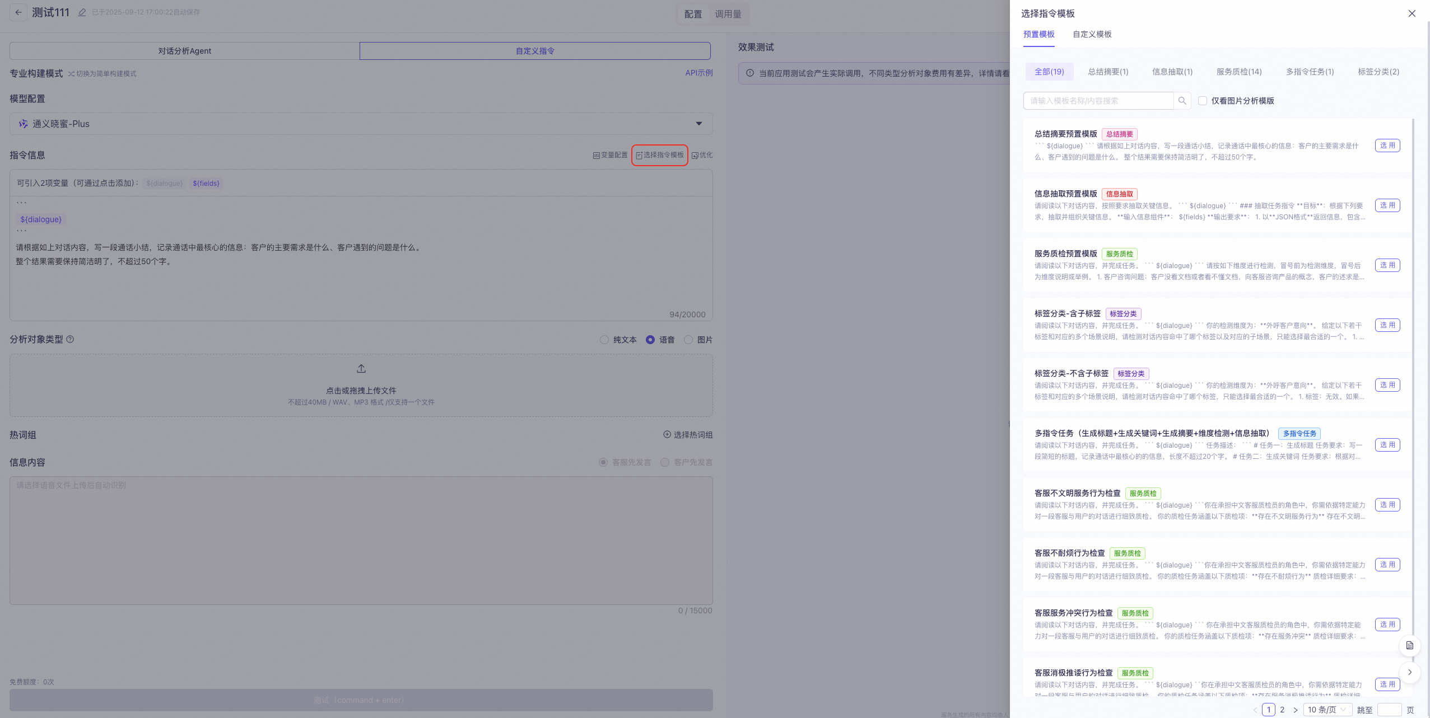Click the upload icon in file drop area
Image resolution: width=1430 pixels, height=718 pixels.
coord(361,369)
